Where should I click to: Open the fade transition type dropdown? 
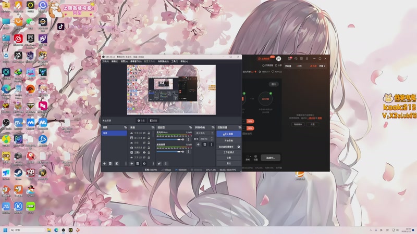tap(204, 133)
